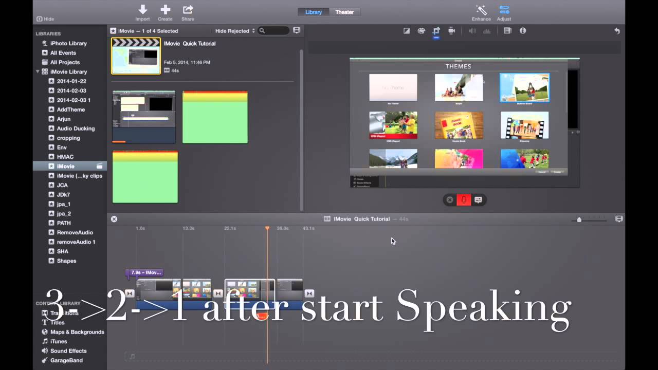Switch to the Theater view
658x370 pixels.
344,12
